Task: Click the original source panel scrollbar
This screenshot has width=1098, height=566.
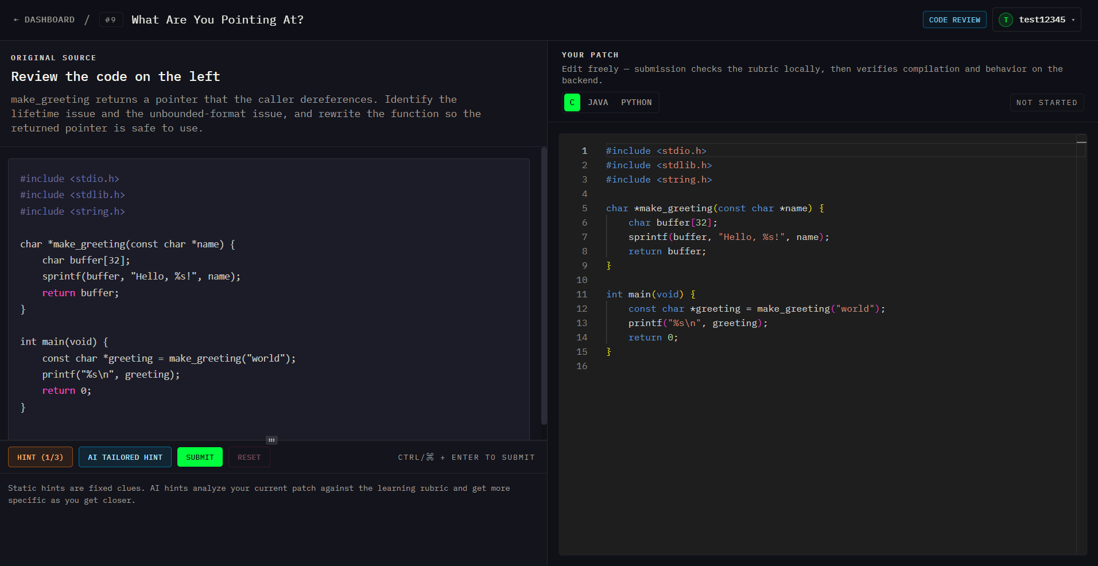Action: tap(544, 286)
